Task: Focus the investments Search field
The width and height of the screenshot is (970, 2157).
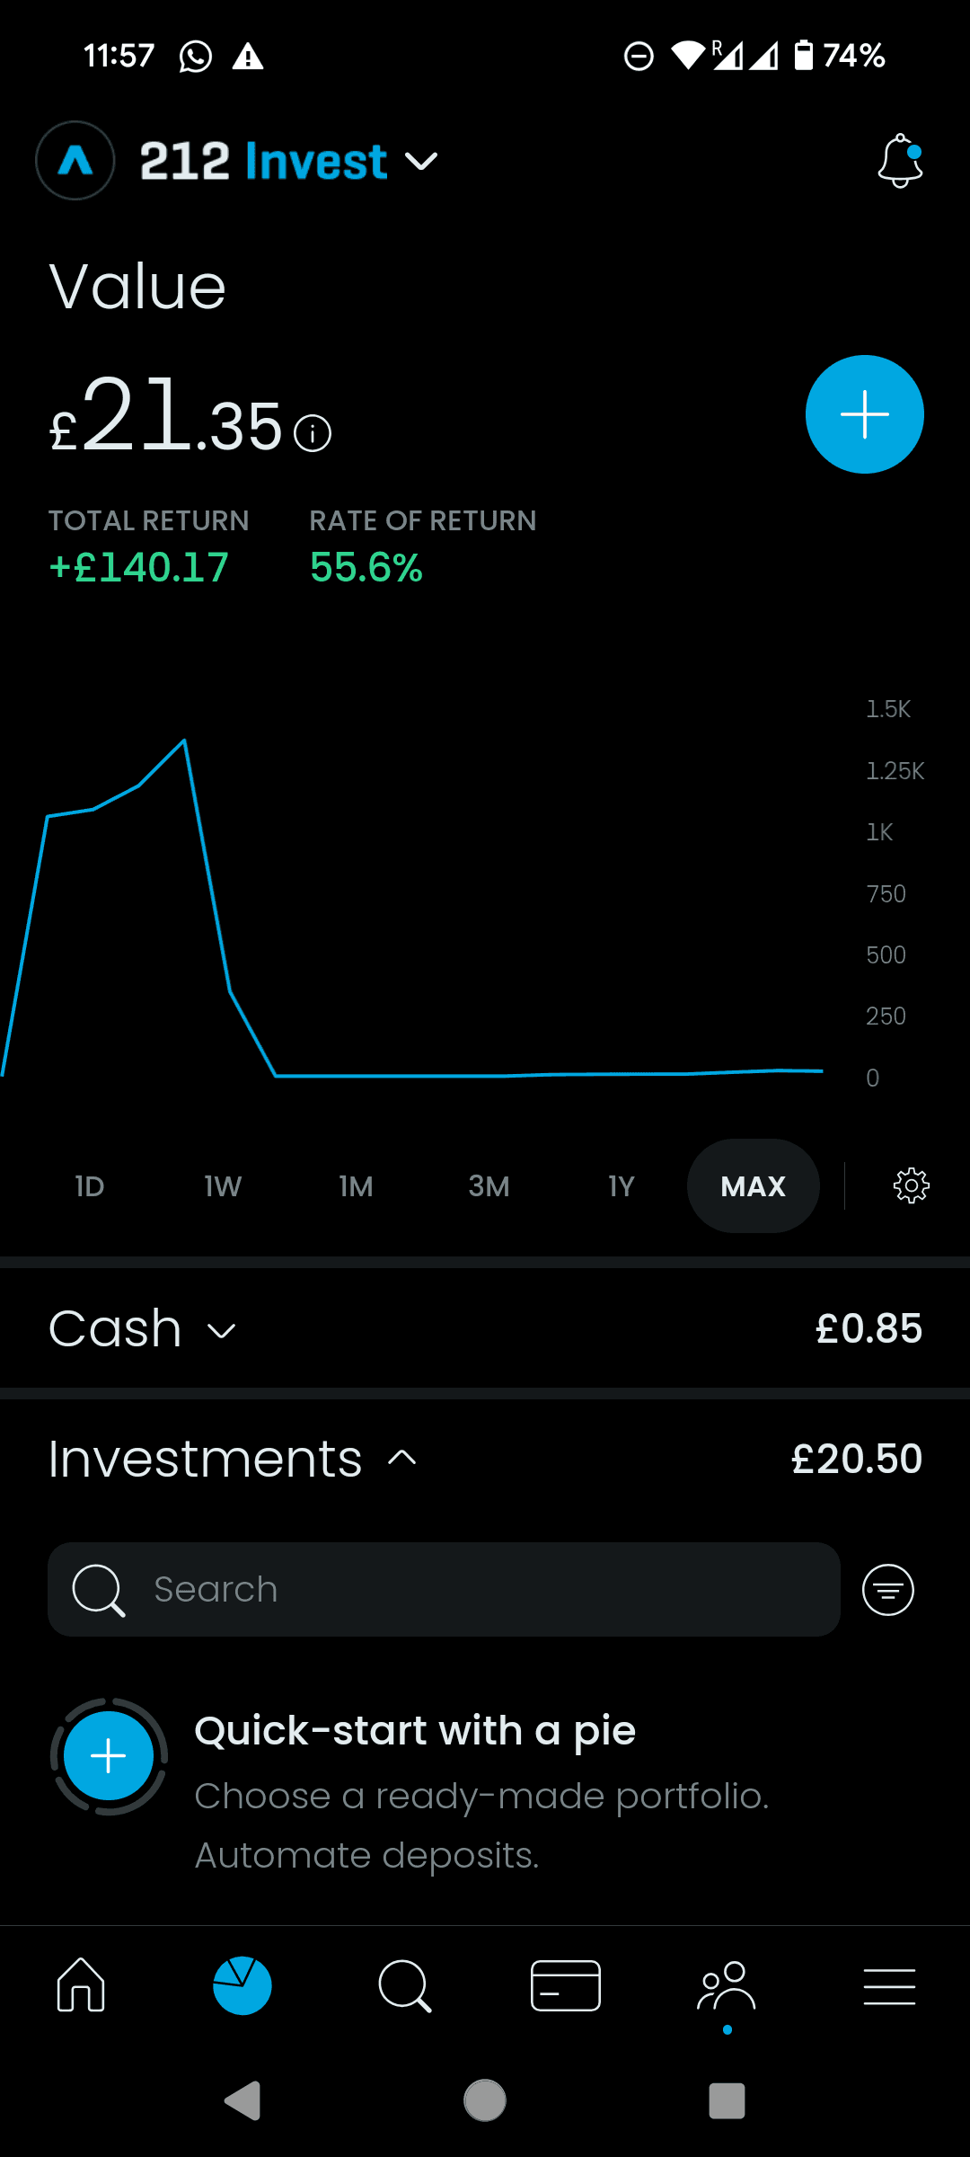Action: point(444,1590)
